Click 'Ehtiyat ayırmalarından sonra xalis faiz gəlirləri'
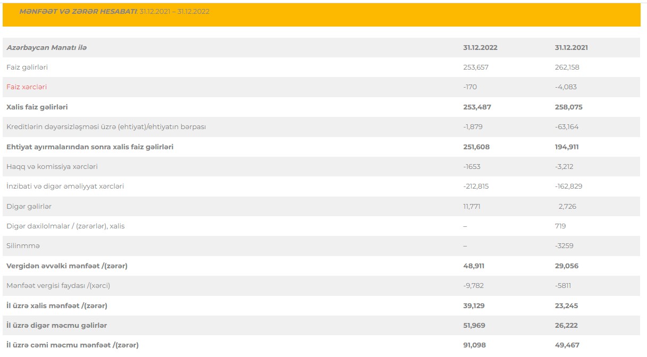This screenshot has width=647, height=357. click(90, 147)
